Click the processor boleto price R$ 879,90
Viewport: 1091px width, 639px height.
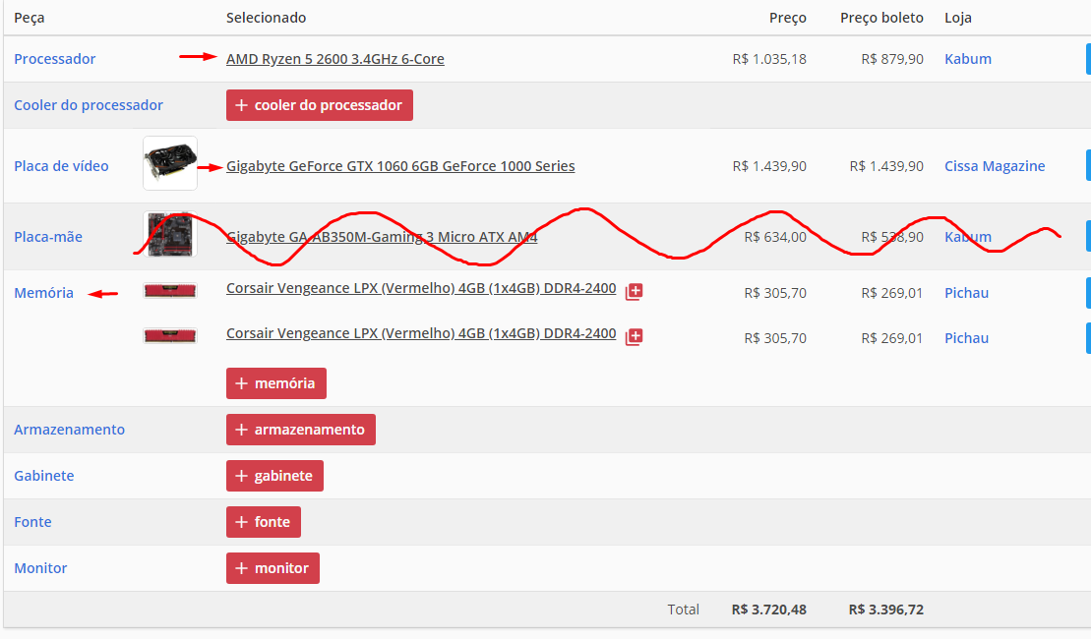tap(892, 59)
